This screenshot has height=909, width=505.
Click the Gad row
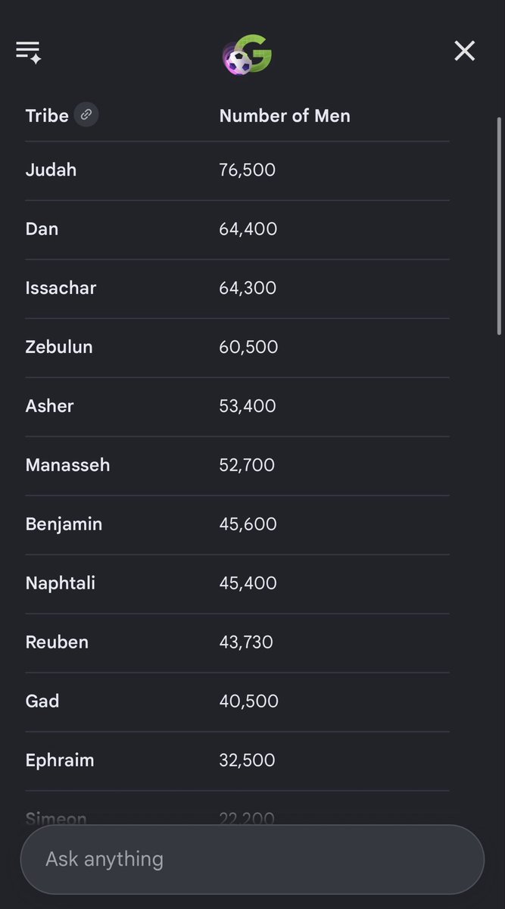tap(237, 702)
